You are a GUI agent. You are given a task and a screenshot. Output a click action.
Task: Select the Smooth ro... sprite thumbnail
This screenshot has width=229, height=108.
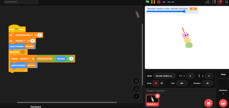coord(152,100)
